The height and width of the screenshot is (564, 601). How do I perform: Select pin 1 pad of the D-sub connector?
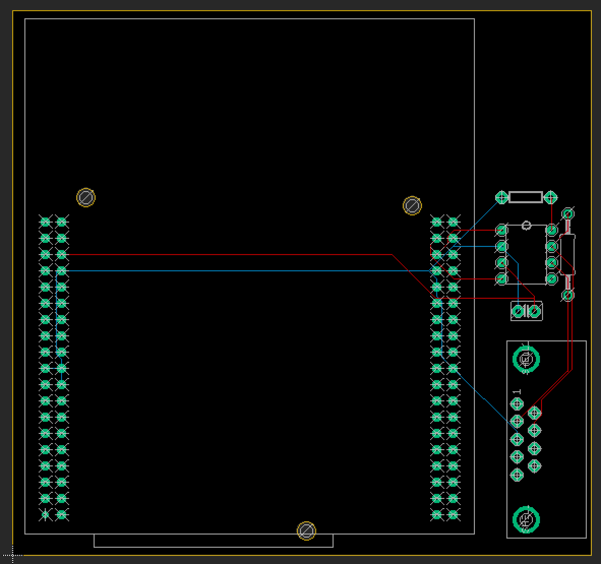(517, 404)
